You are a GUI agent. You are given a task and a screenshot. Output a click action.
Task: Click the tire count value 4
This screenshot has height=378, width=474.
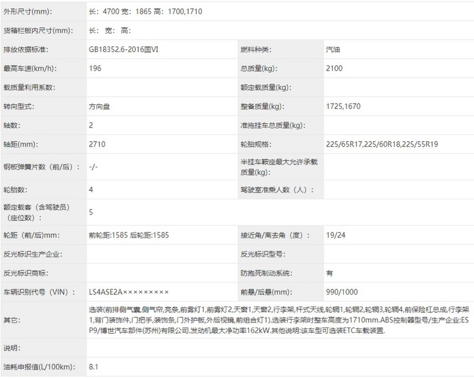click(91, 190)
